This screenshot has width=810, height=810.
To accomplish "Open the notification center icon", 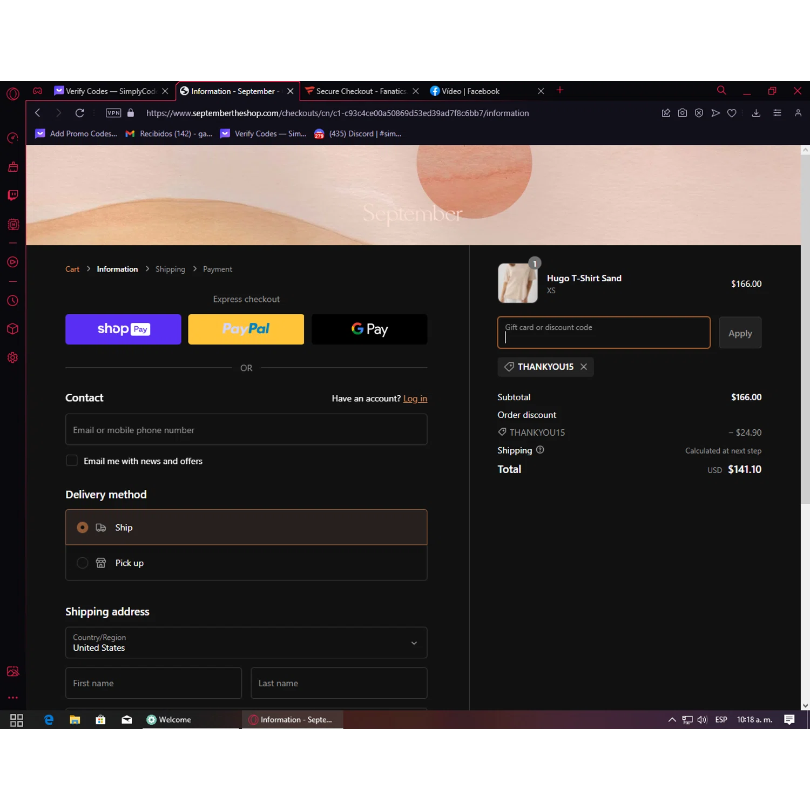I will click(x=789, y=720).
